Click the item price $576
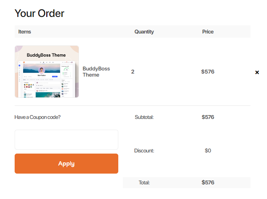Screen dimensions: 267x199 pos(208,72)
